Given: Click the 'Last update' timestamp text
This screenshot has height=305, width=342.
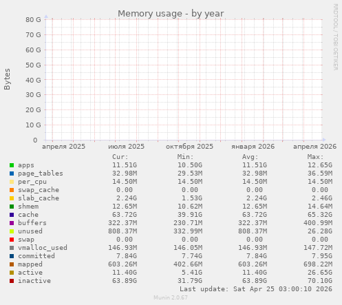Looking at the screenshot, I should [x=256, y=289].
